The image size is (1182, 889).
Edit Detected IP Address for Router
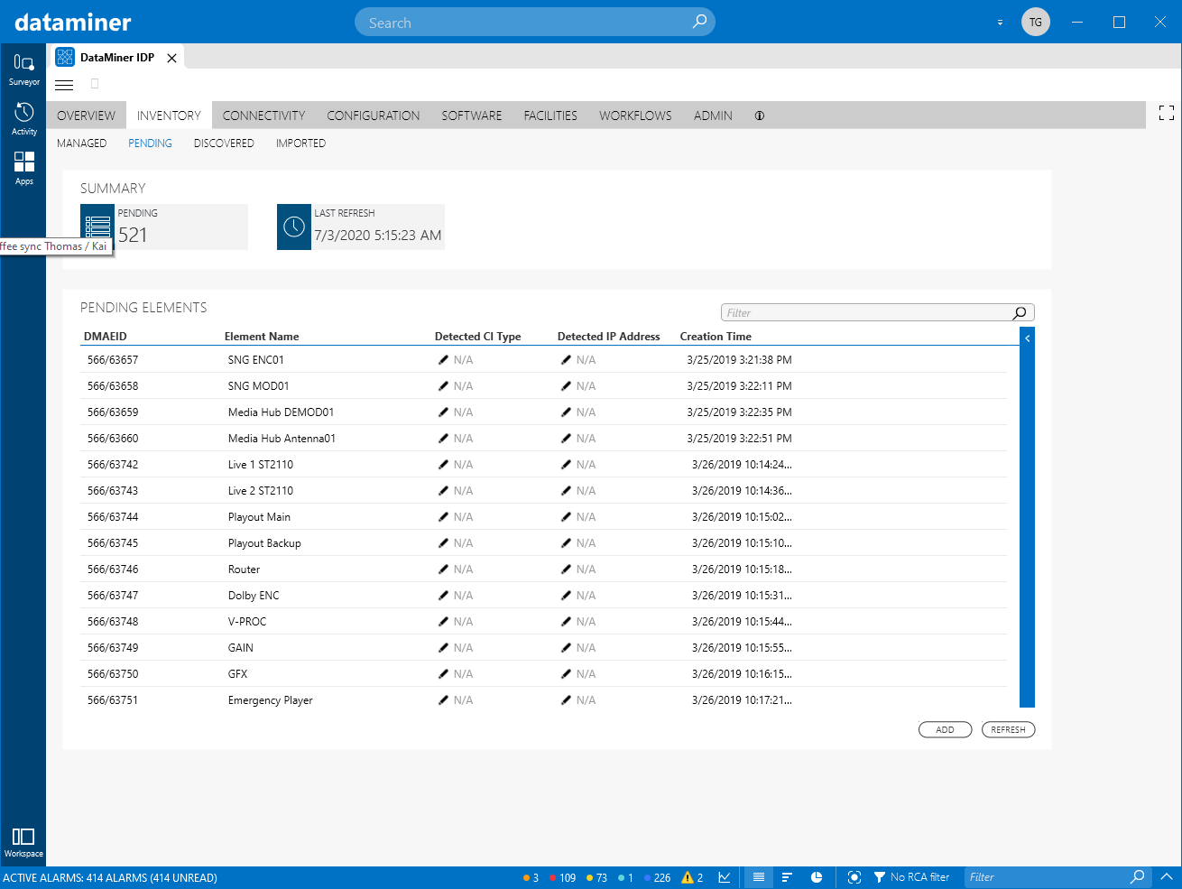(x=566, y=569)
